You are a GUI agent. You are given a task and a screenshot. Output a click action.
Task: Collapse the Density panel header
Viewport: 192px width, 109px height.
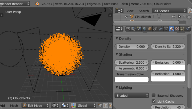[125, 38]
